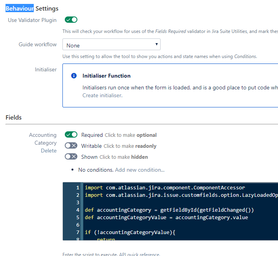Click line 4 defining accountingCategory
278x256 pixels.
[169, 210]
